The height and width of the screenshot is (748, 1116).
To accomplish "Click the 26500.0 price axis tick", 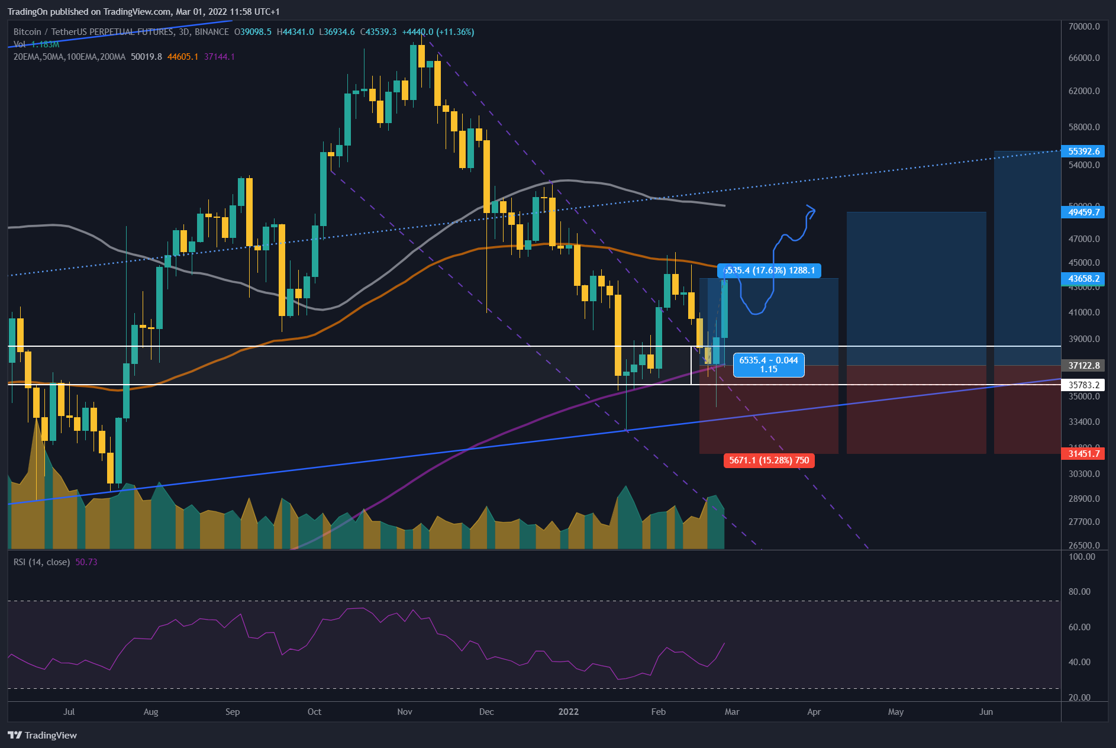I will click(x=1084, y=545).
